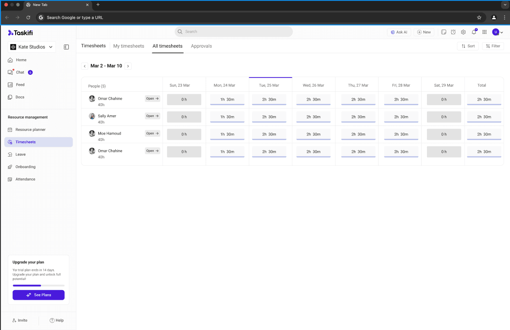Switch to the Approvals tab
This screenshot has width=510, height=330.
(201, 46)
